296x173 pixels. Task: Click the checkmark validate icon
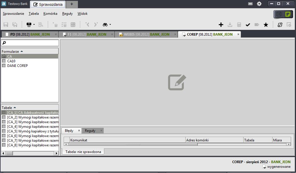tap(248, 25)
